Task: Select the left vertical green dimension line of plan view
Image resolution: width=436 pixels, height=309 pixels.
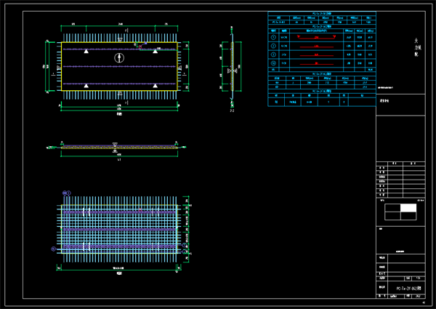Action: pyautogui.click(x=45, y=66)
